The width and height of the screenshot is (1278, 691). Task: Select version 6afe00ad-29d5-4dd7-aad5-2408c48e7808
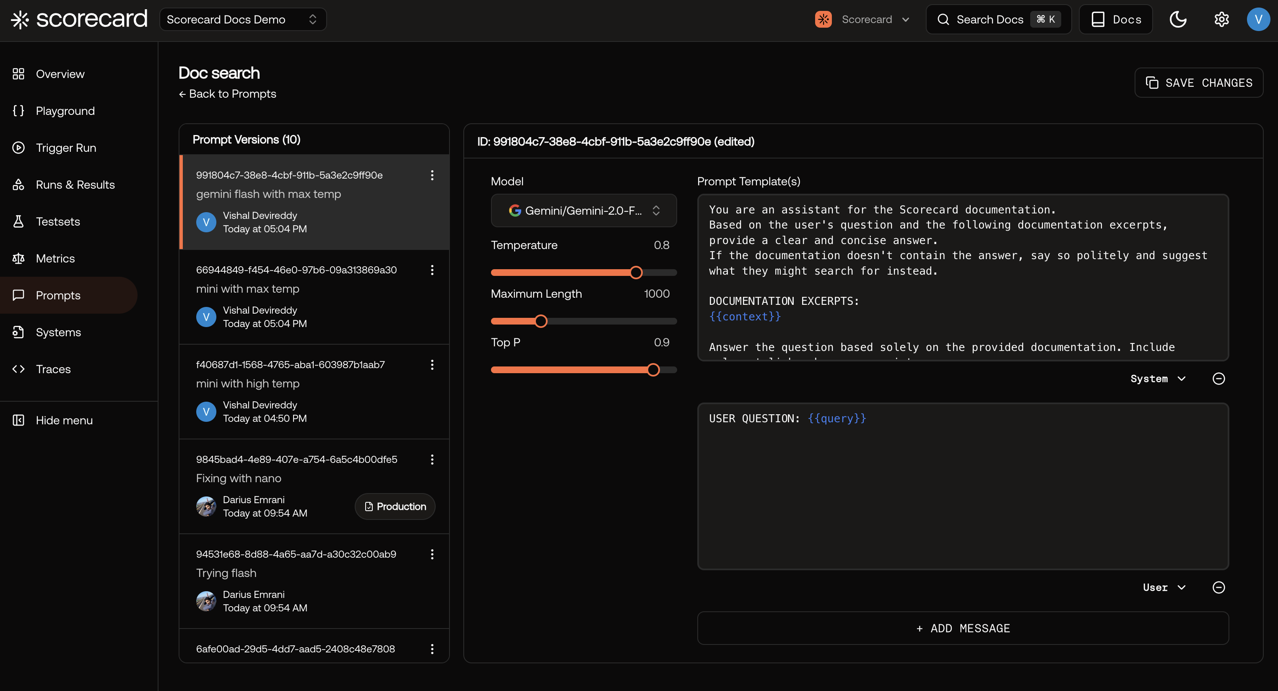[x=314, y=646]
